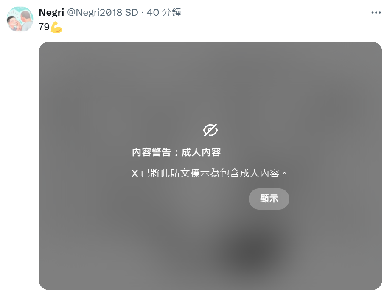Click the crossed-out eye sensitive content icon

(210, 130)
